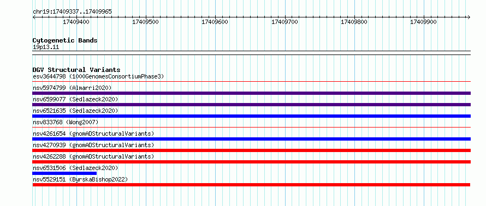Click ruler position 17409800
The width and height of the screenshot is (486, 206).
pyautogui.click(x=354, y=22)
